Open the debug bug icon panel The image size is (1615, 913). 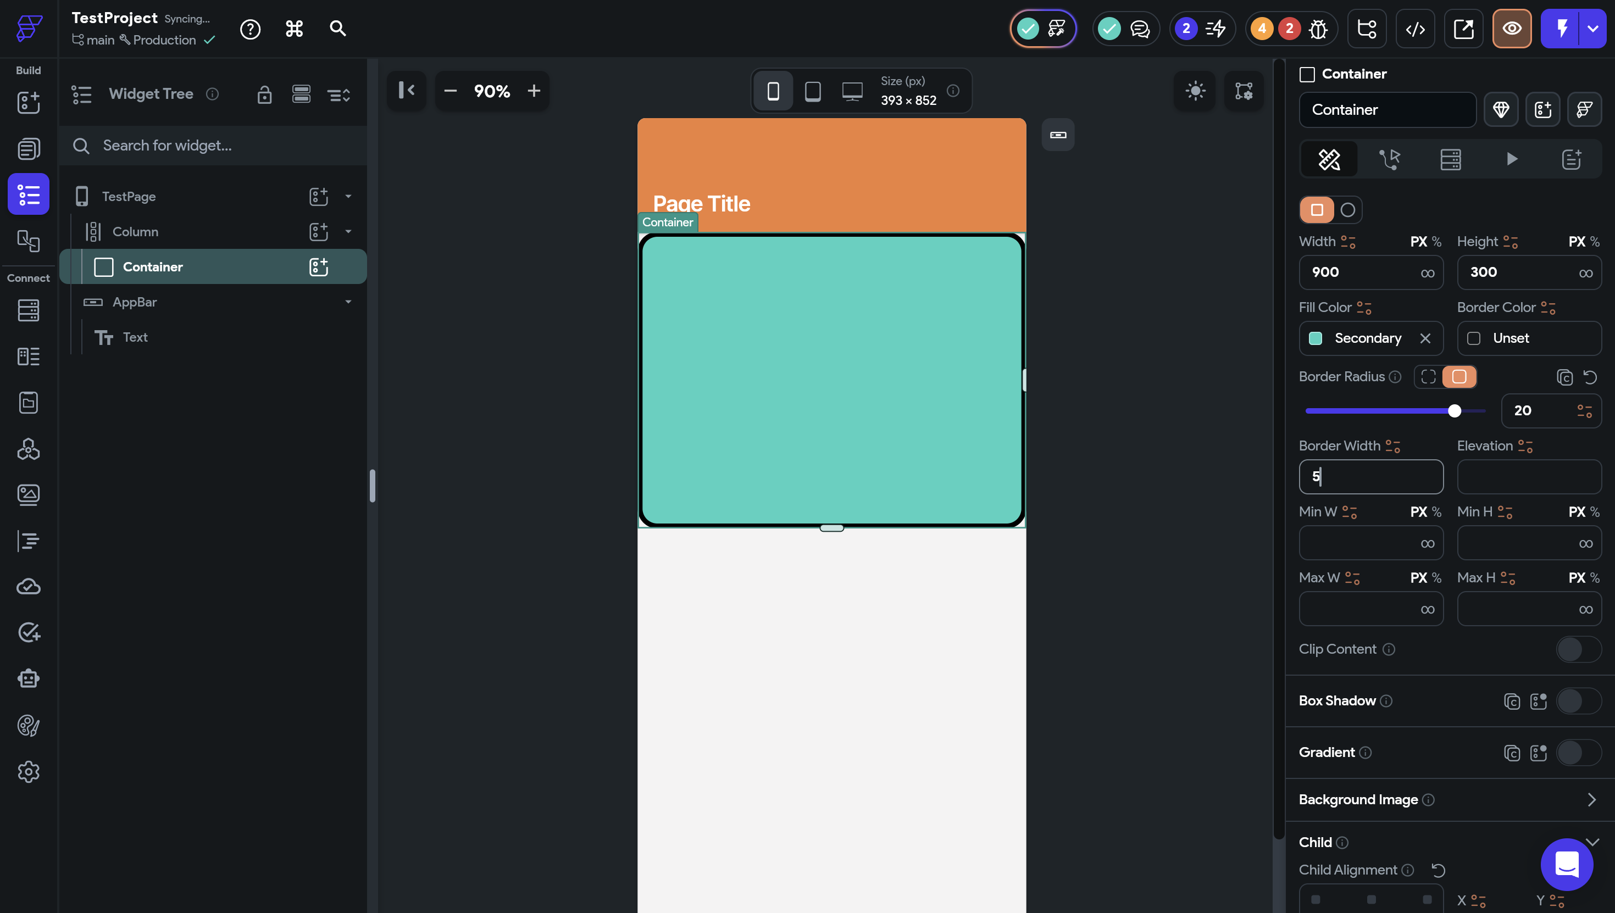(x=1318, y=29)
